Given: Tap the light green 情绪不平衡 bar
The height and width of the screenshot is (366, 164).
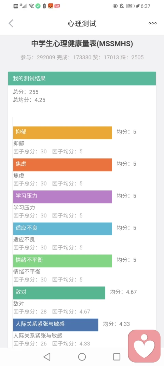Looking at the screenshot, I should tap(63, 261).
